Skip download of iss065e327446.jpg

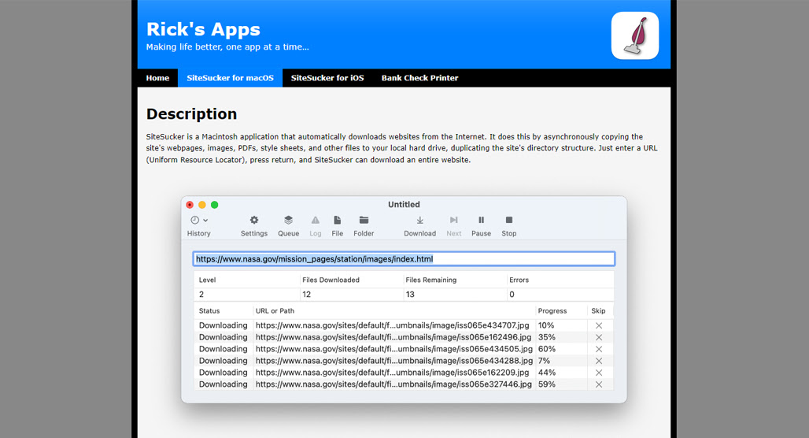pyautogui.click(x=599, y=384)
